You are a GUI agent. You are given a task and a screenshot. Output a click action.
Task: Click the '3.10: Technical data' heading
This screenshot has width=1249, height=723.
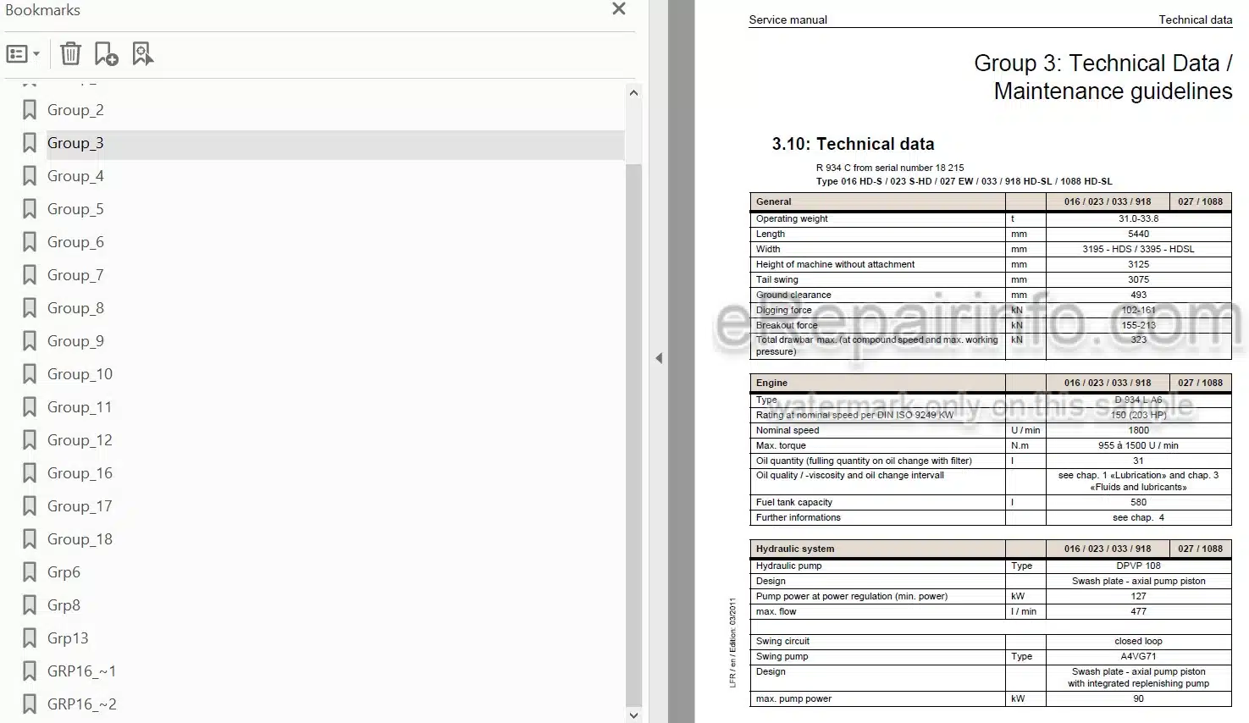(853, 144)
